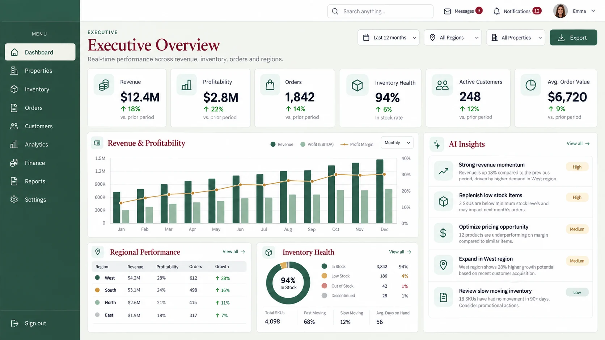Go to Properties in sidebar menu
The width and height of the screenshot is (605, 340).
[x=40, y=71]
